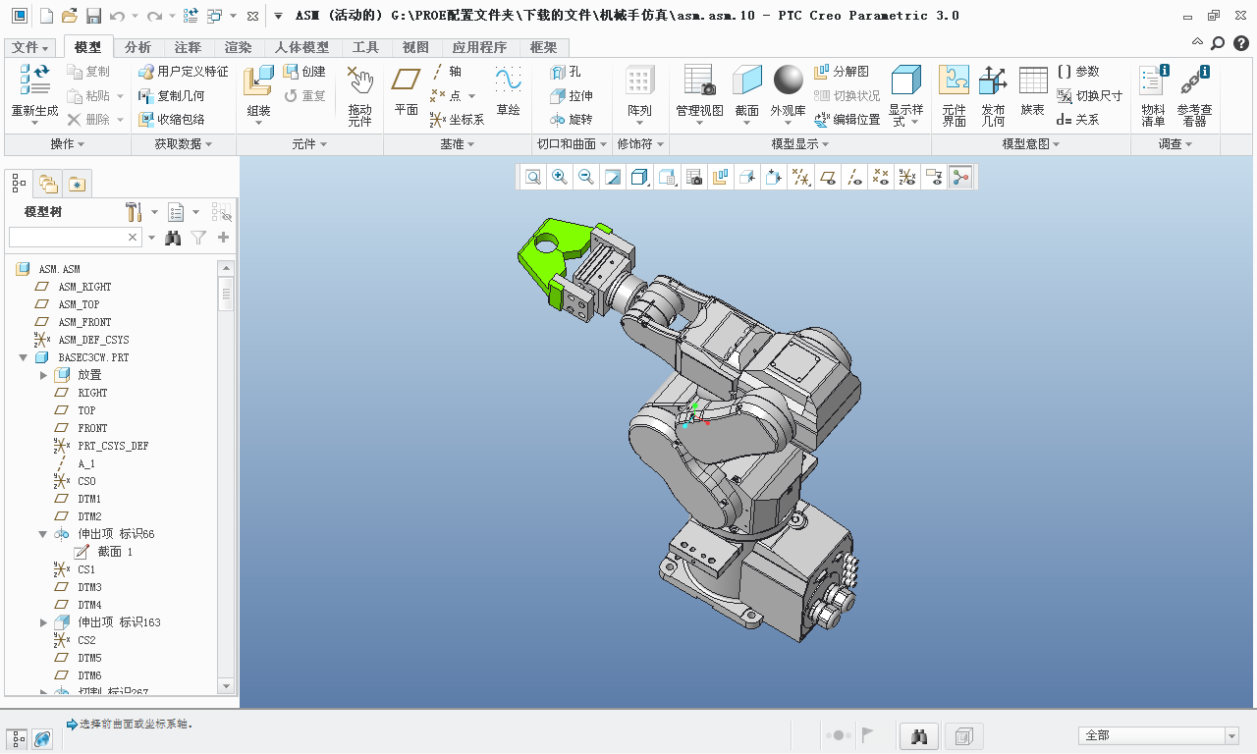
Task: Select the Assemble (组装) tool
Action: [258, 82]
